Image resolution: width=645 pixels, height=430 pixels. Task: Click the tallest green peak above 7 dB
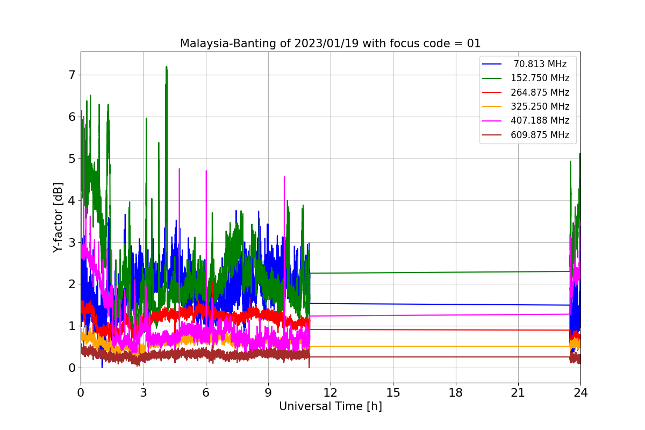click(167, 68)
